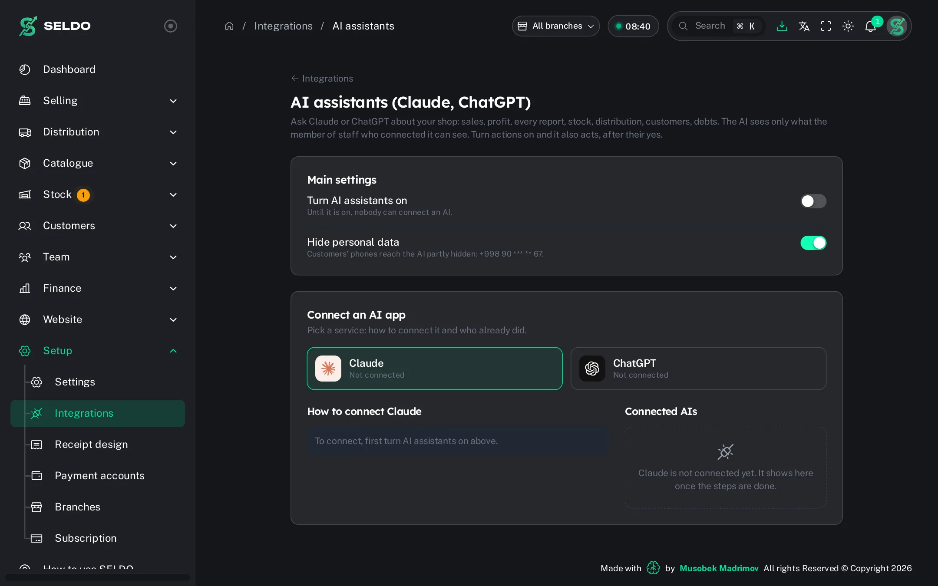Toggle the sidebar pin circle icon

171,26
